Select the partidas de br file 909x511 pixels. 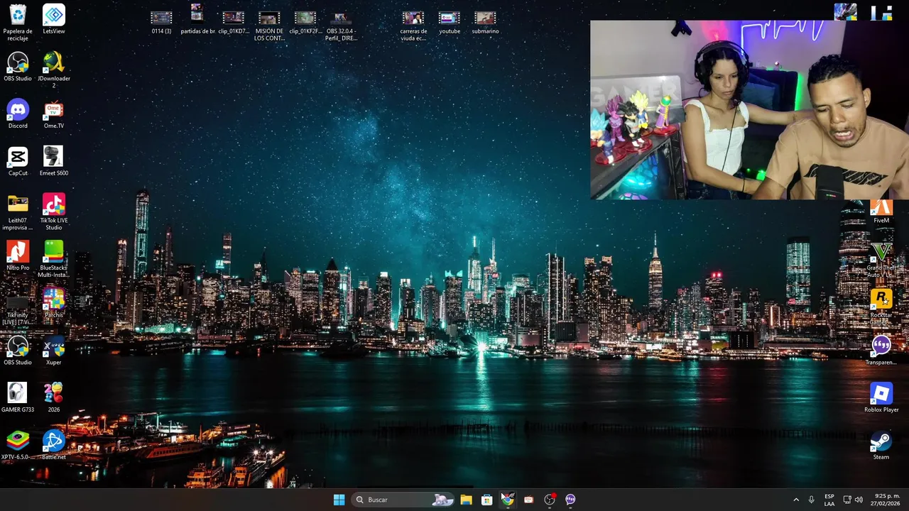pyautogui.click(x=197, y=20)
